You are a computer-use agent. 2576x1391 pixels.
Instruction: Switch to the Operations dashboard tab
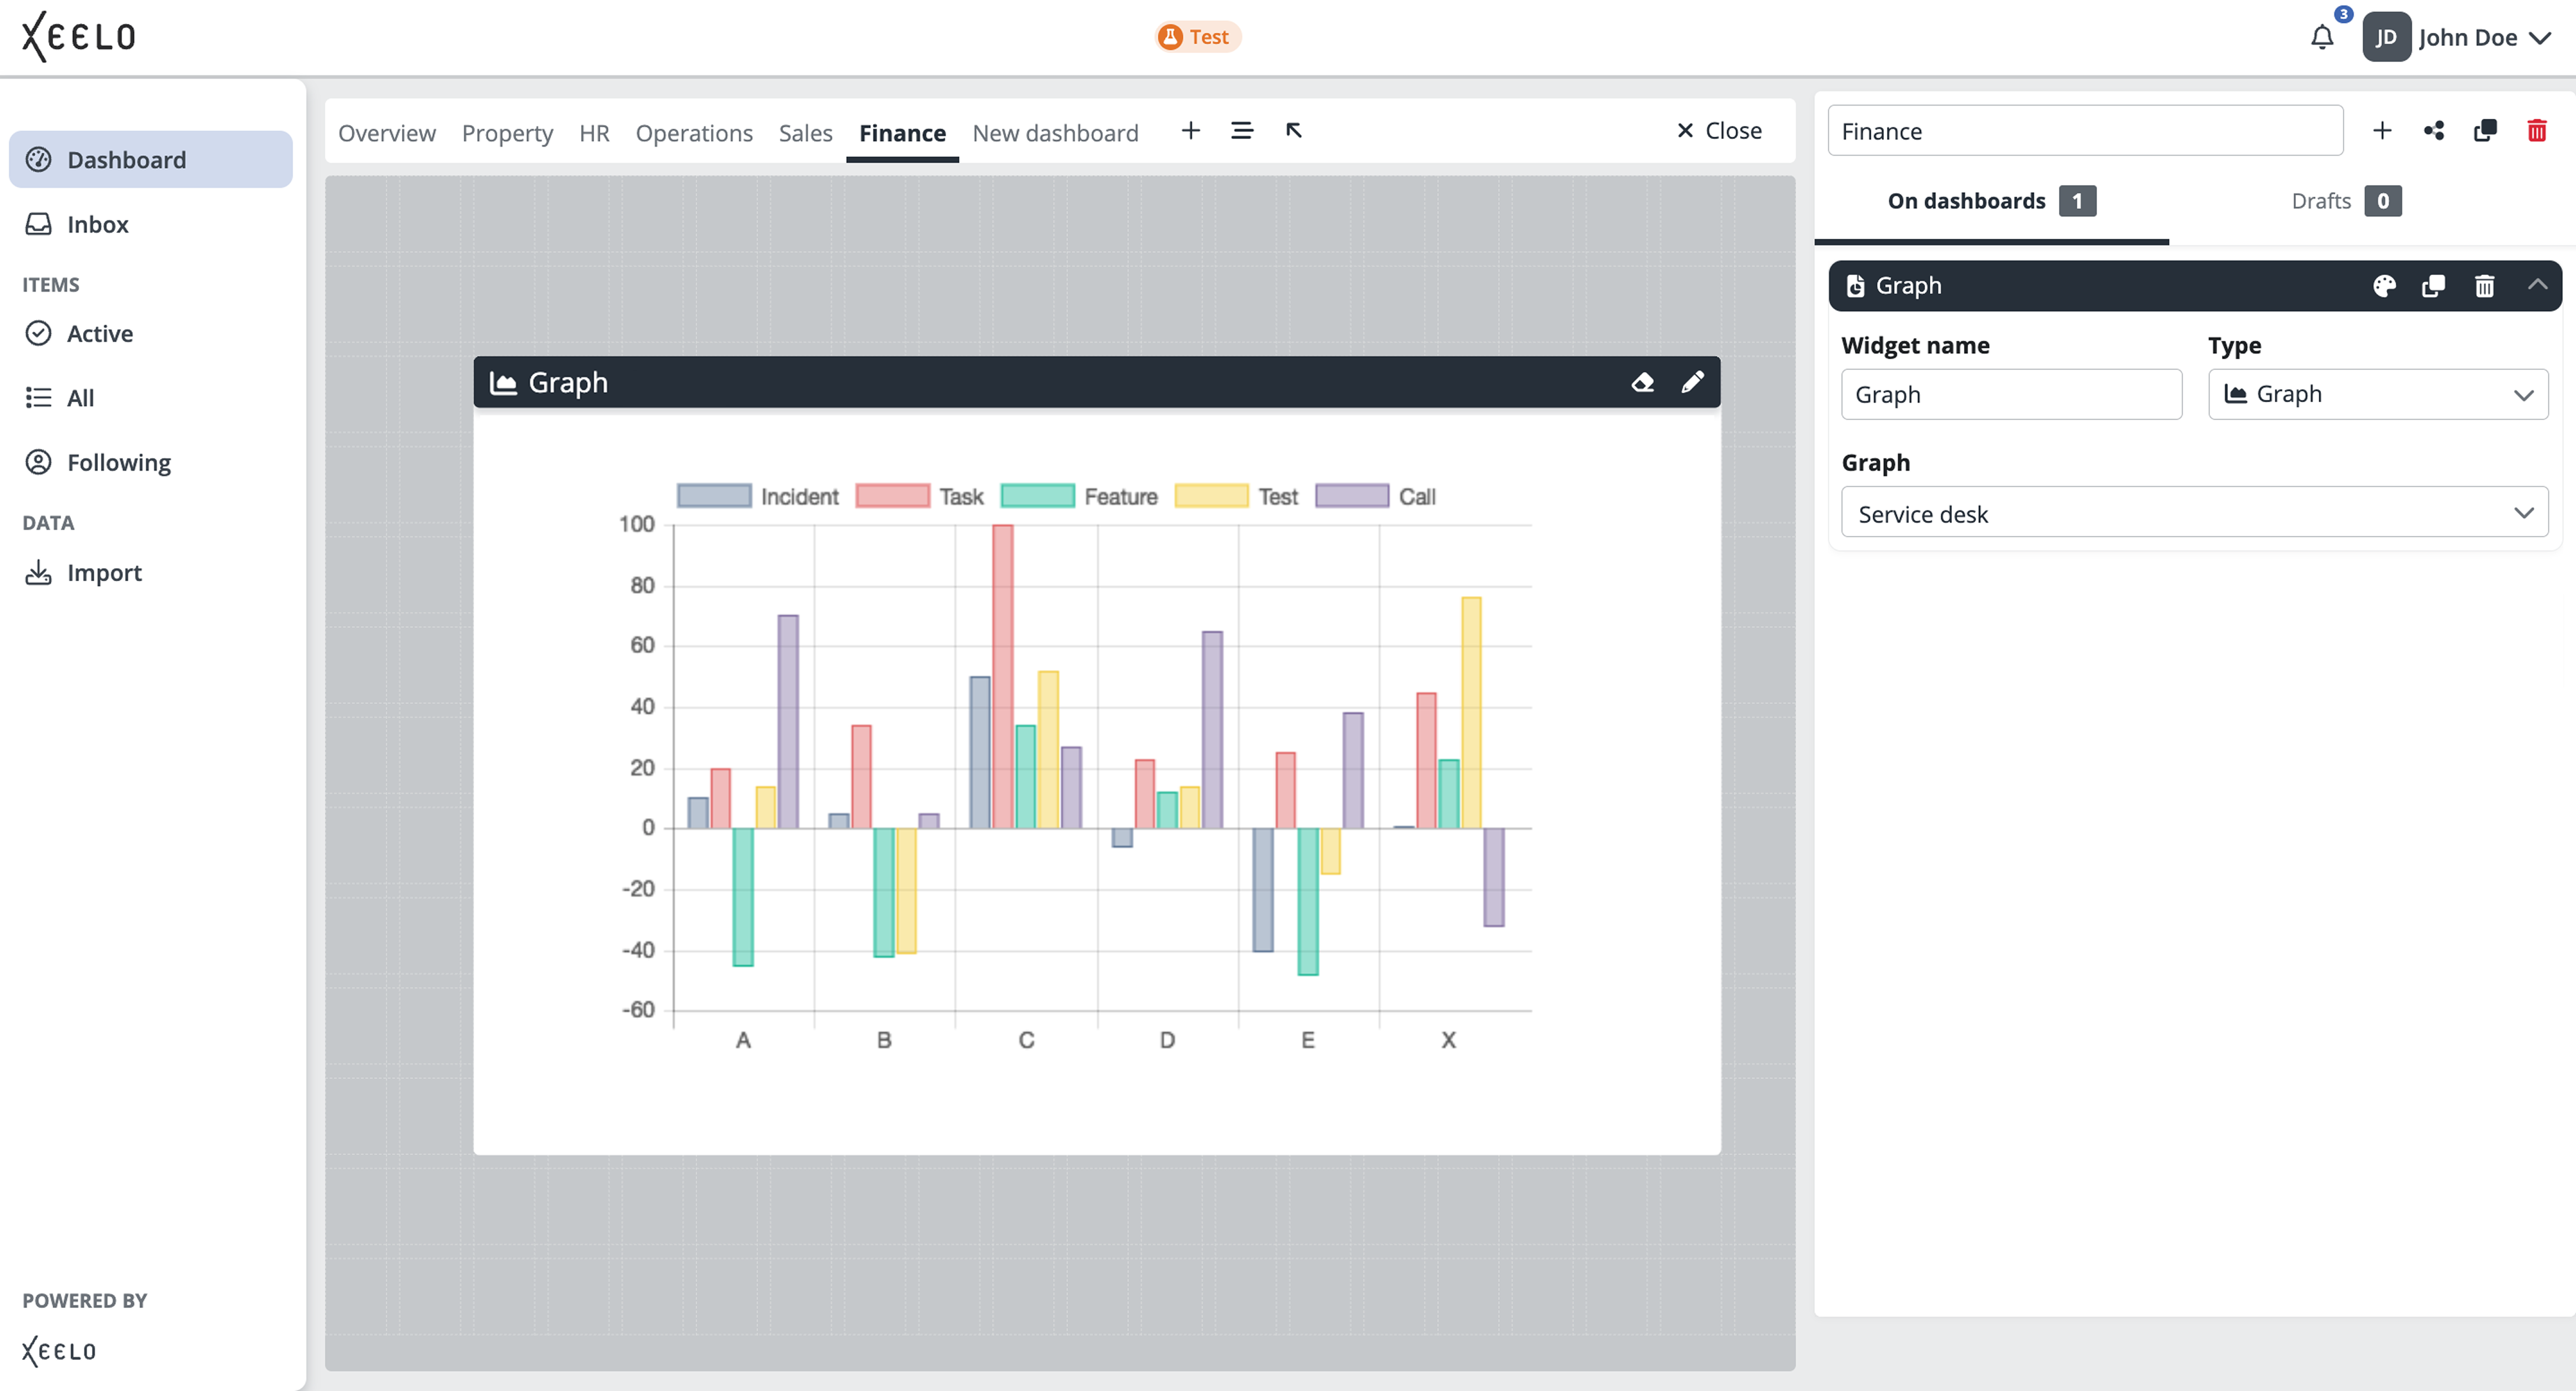tap(694, 133)
